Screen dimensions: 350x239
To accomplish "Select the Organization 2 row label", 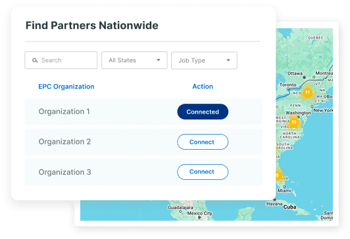I will (64, 142).
